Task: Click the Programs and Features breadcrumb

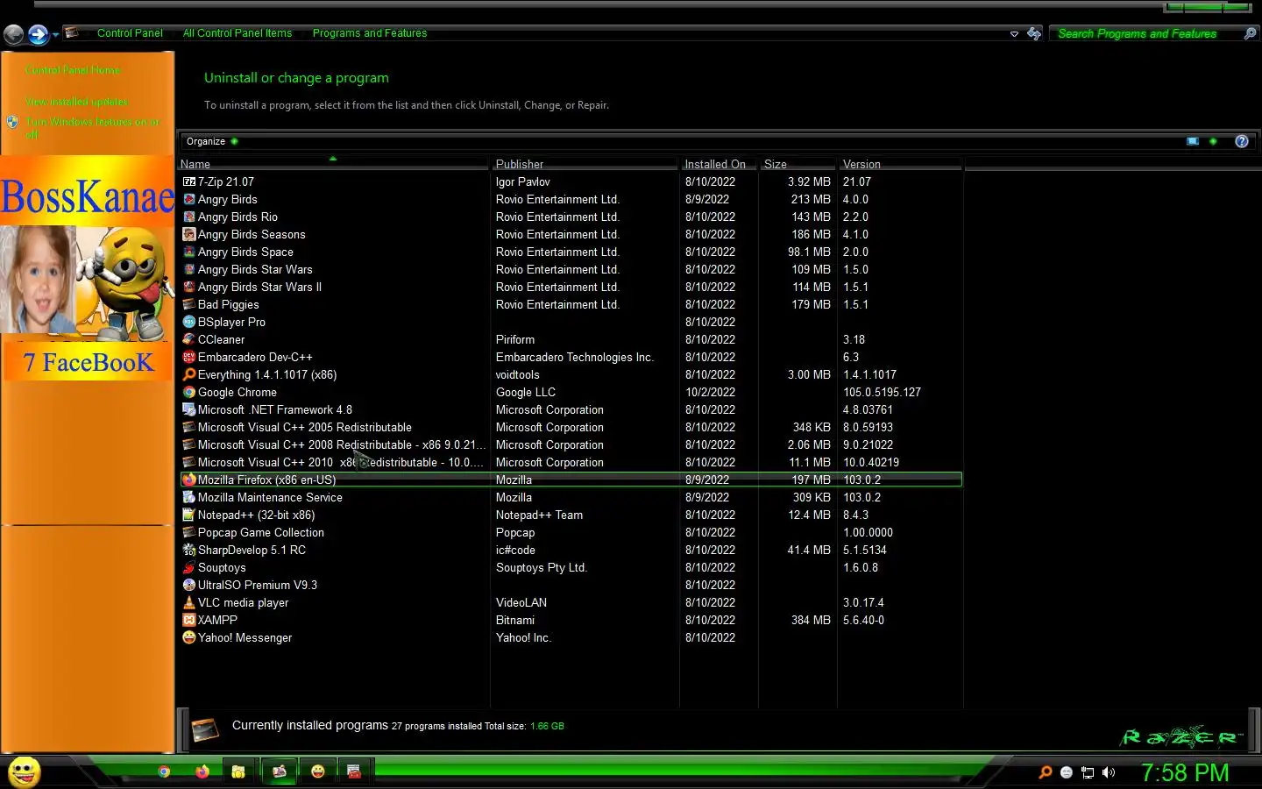Action: click(x=369, y=33)
